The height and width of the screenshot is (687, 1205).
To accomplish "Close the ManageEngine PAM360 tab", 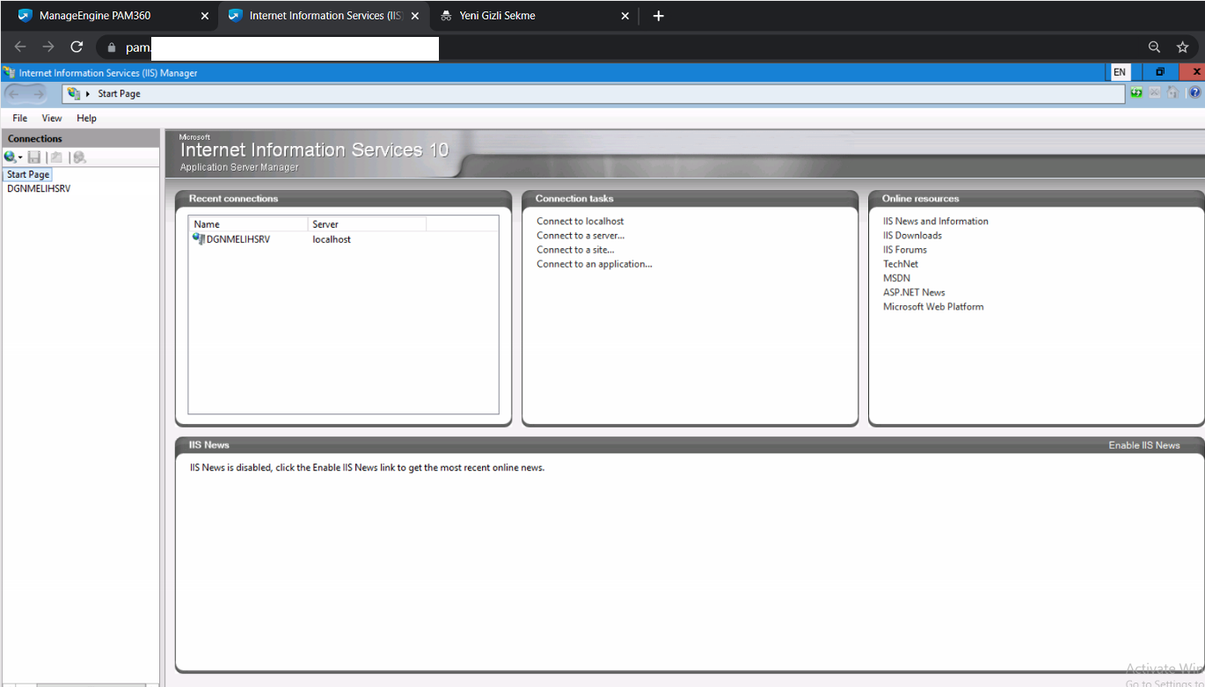I will (x=205, y=16).
